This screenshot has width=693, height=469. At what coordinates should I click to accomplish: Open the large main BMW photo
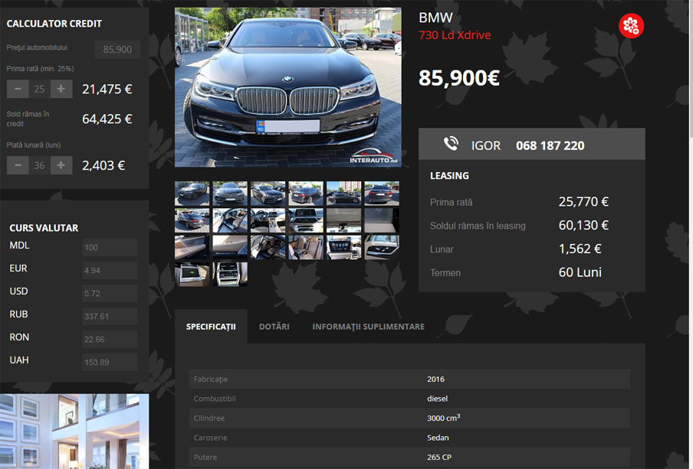click(x=288, y=87)
